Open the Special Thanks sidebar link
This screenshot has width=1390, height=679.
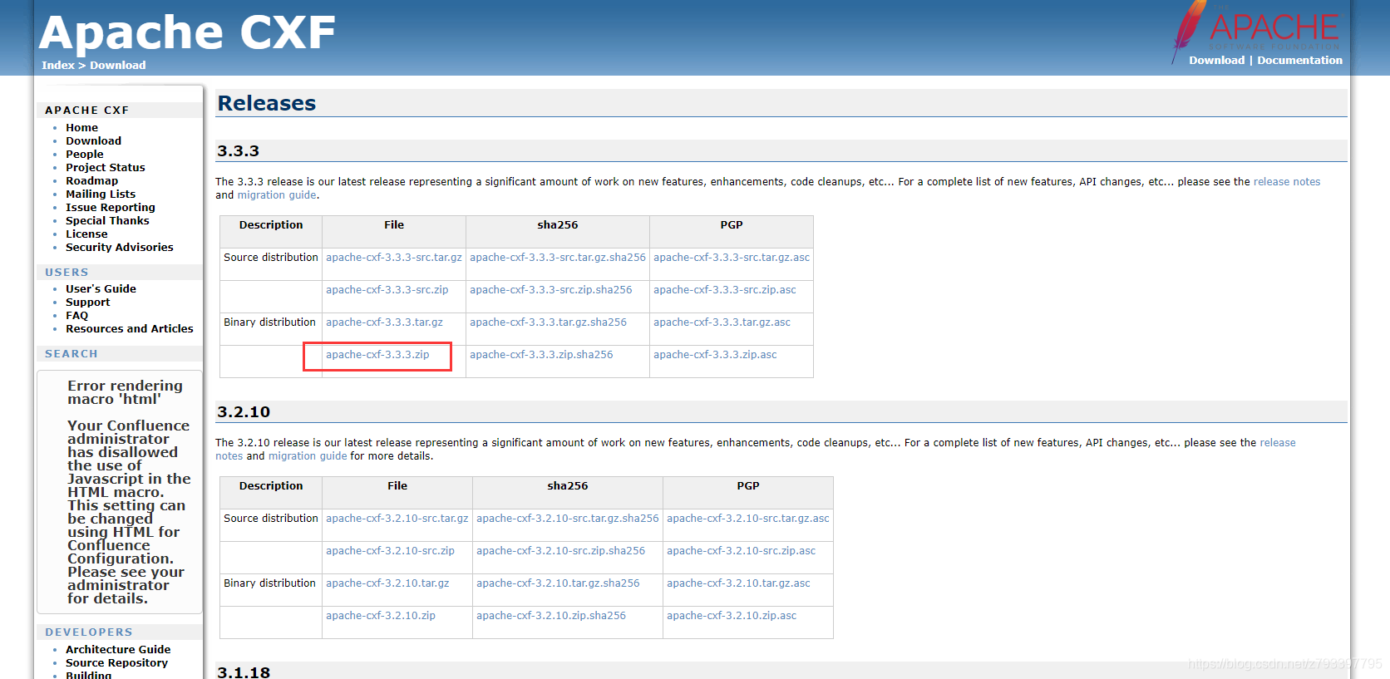tap(107, 221)
